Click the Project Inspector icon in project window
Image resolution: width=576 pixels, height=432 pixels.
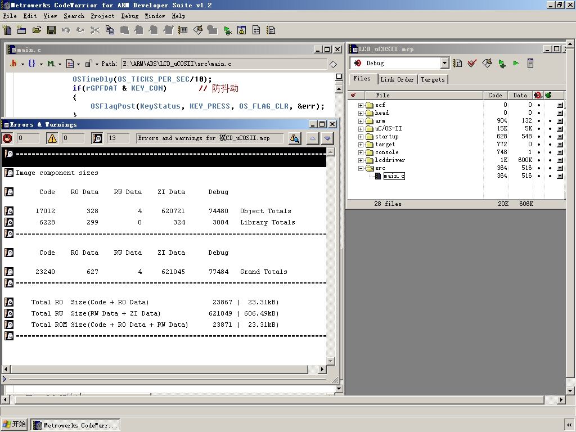pyautogui.click(x=530, y=63)
